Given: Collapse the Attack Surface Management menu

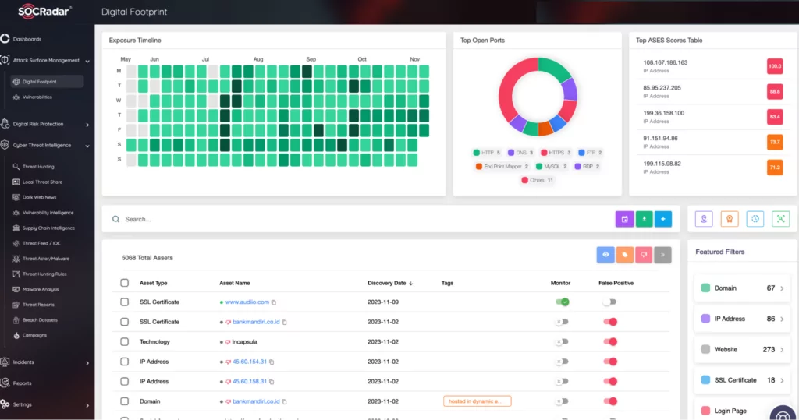Looking at the screenshot, I should click(87, 61).
